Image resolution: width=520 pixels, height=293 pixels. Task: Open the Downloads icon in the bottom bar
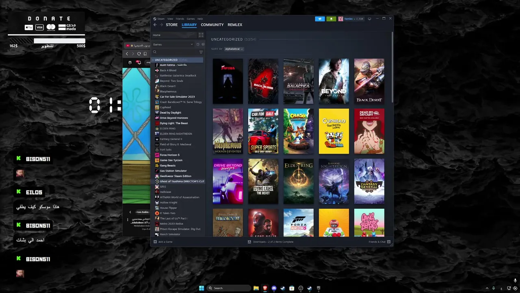(249, 242)
